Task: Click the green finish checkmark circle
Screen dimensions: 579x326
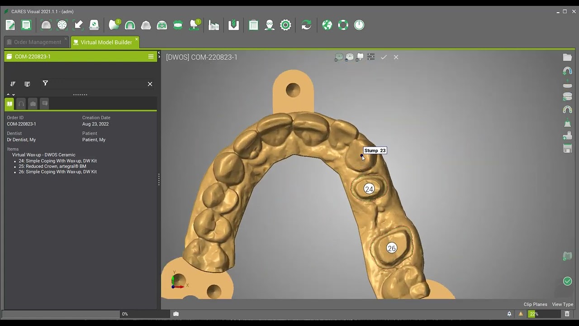Action: (x=567, y=281)
